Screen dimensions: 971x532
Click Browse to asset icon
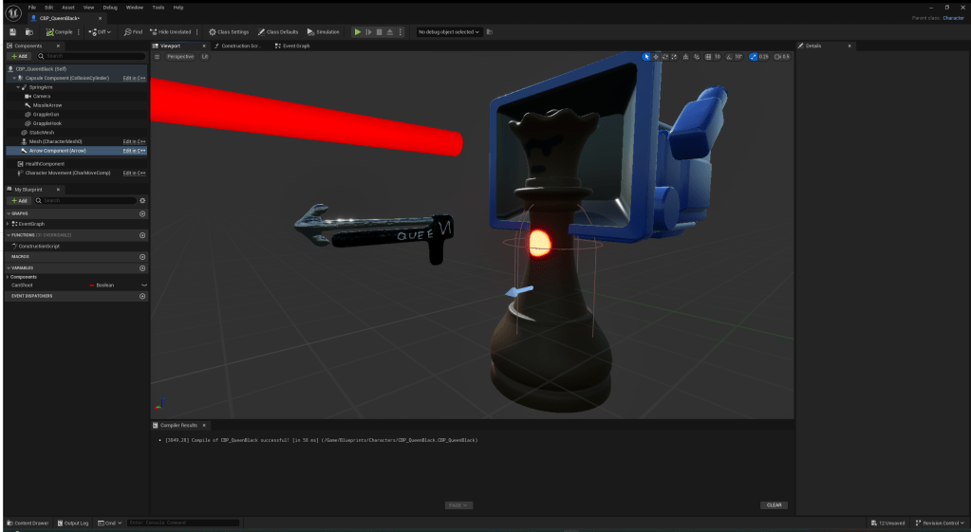29,32
